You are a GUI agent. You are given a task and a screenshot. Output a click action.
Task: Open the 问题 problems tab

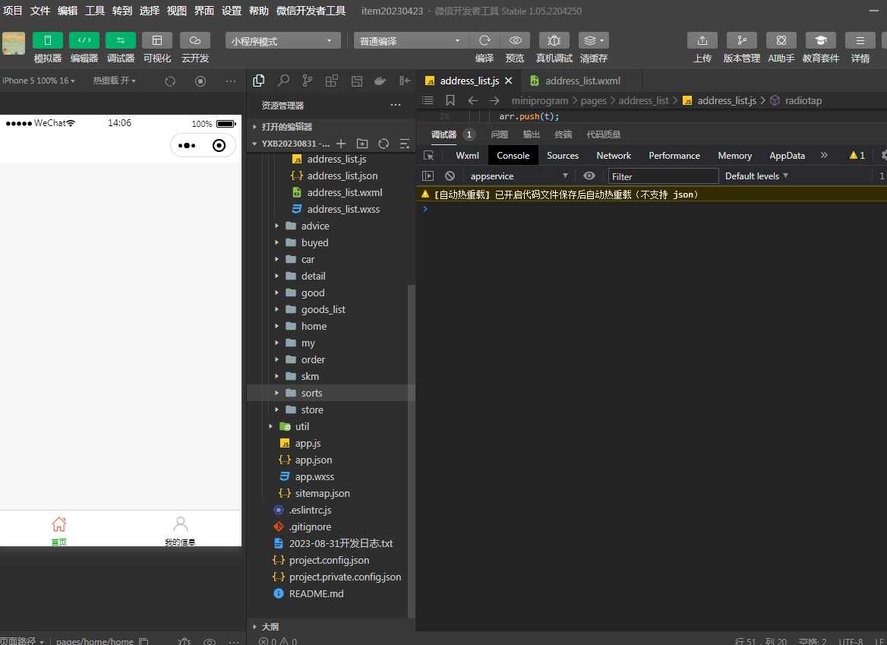click(499, 134)
